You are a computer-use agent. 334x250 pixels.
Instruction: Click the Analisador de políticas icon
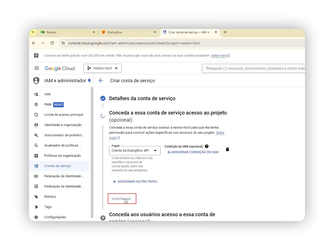tap(36, 145)
